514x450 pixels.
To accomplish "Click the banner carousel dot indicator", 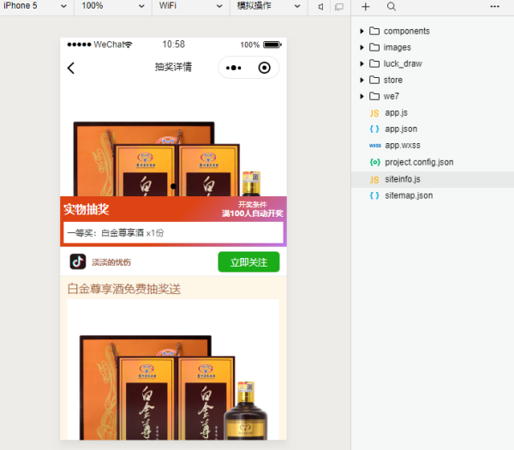I will [x=173, y=186].
